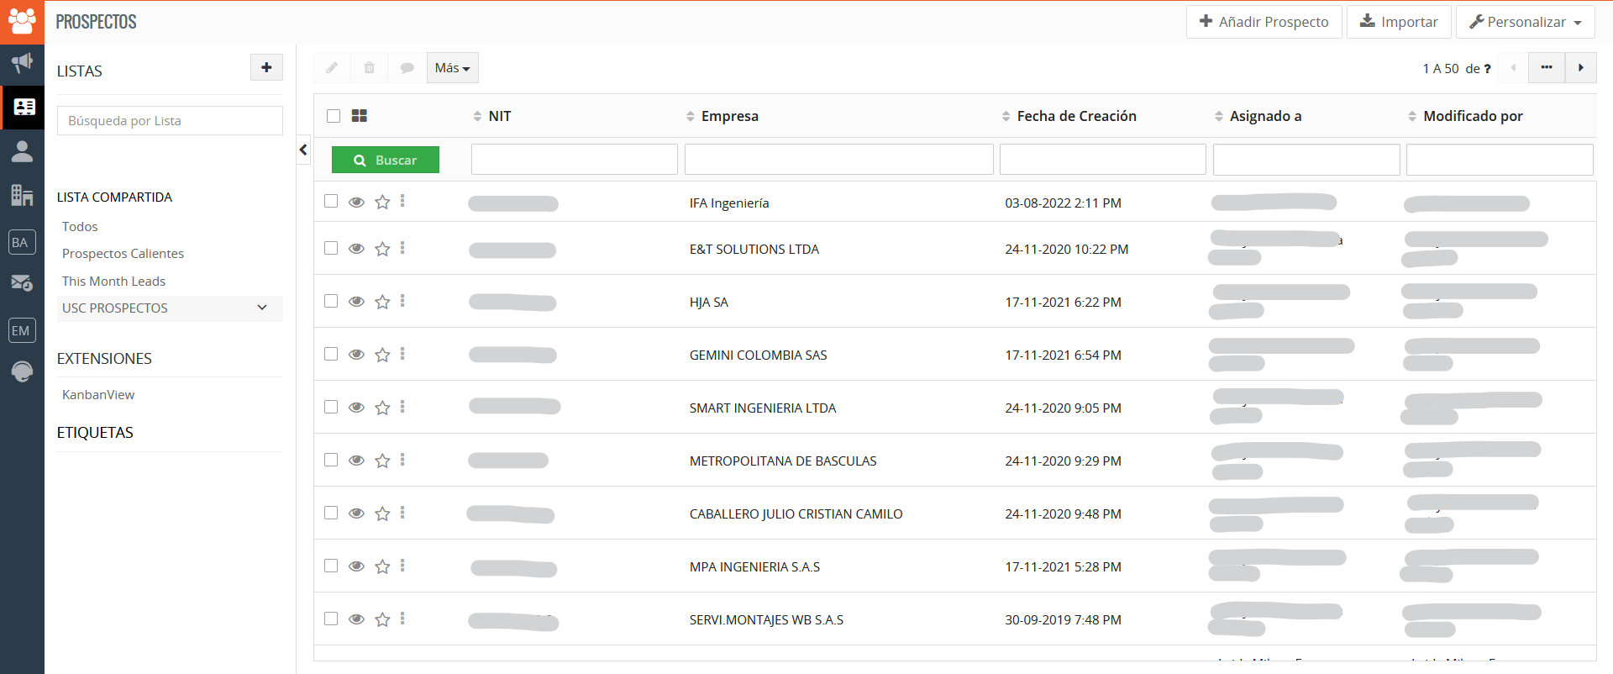Star the IFA Ingeniería record
Image resolution: width=1613 pixels, height=674 pixels.
[x=382, y=202]
